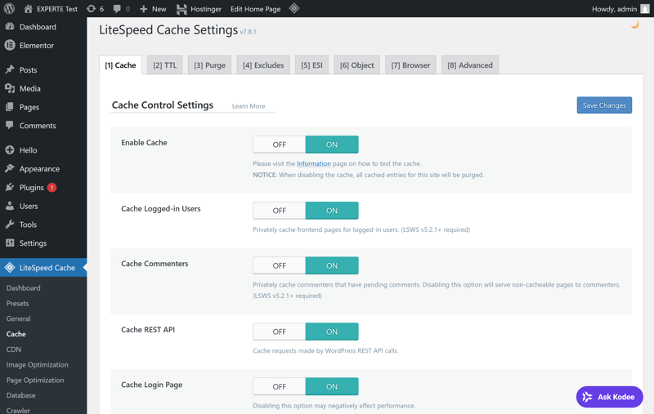Disable Cache REST API with OFF
This screenshot has width=654, height=414.
[x=279, y=332]
